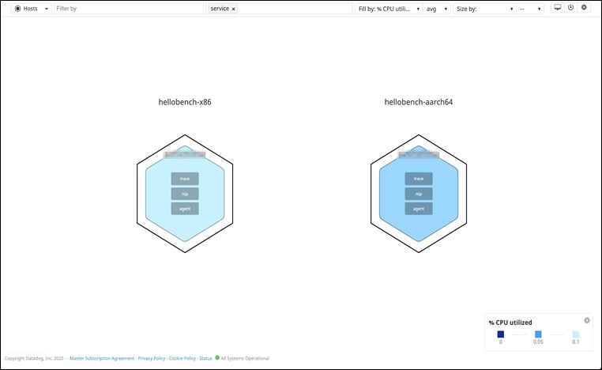Open the size aggregation dropdown
Image resolution: width=602 pixels, height=370 pixels.
530,9
